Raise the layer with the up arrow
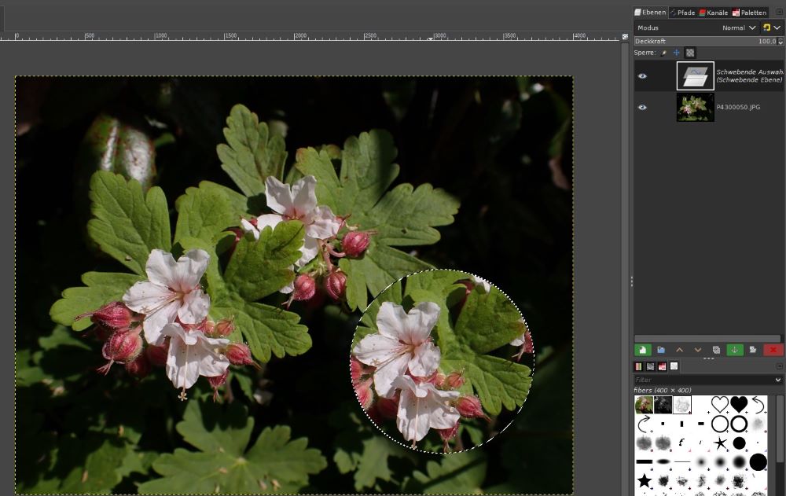786x496 pixels. click(679, 350)
